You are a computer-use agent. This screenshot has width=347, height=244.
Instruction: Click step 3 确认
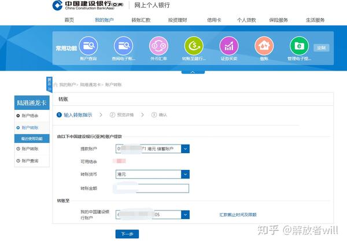pos(159,115)
